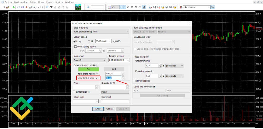This screenshot has width=263, height=129.
Task: Toggle the highlighted hand pointer tool
Action: 144,7
